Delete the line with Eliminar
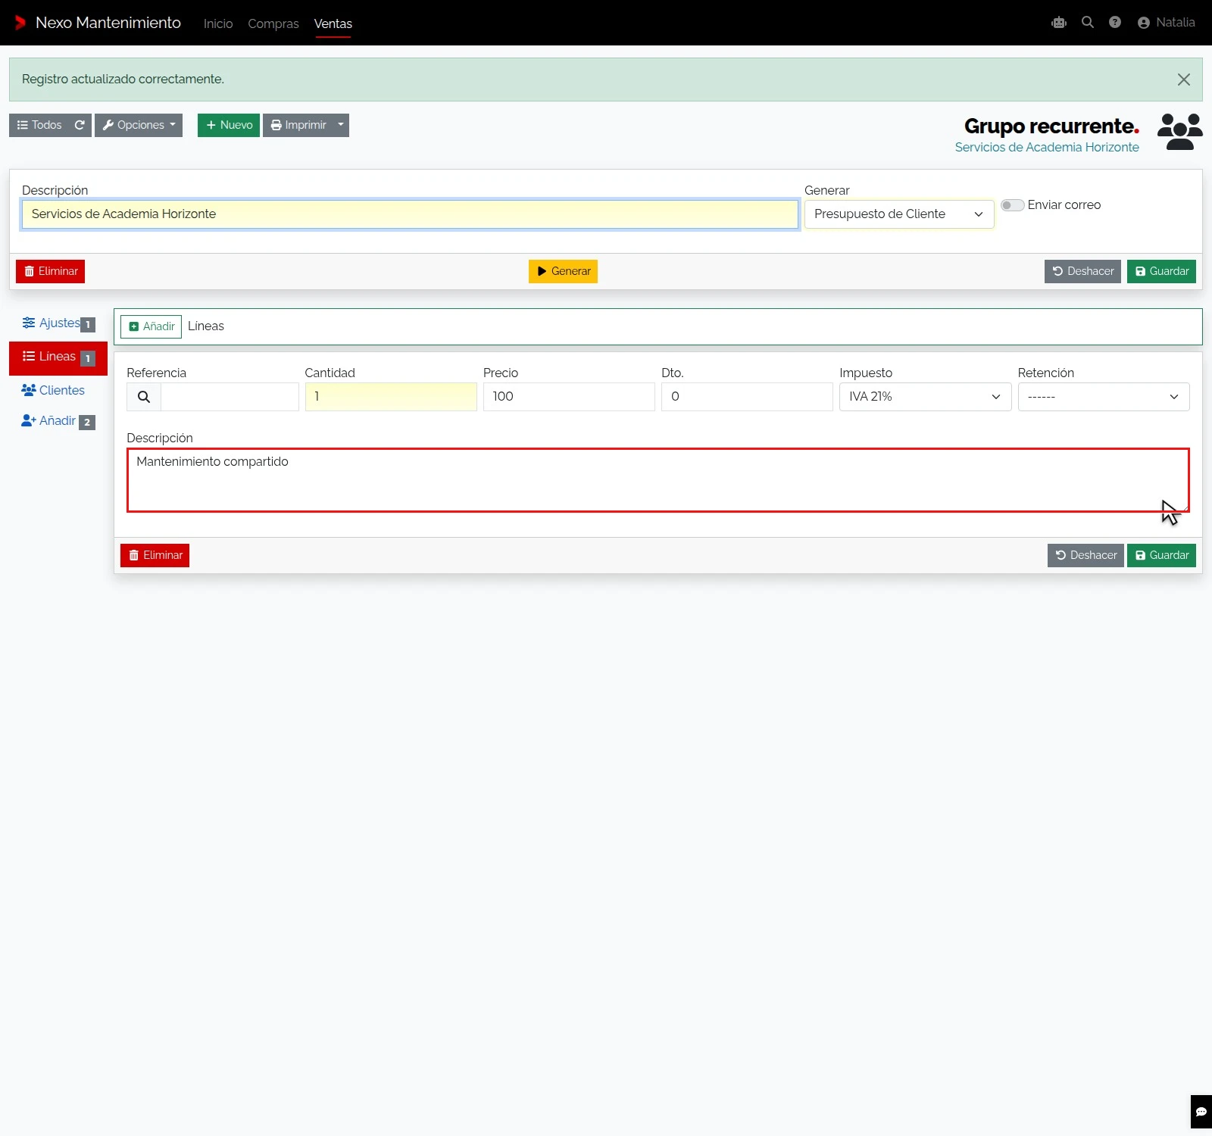Screen dimensions: 1212x1136 tap(155, 555)
